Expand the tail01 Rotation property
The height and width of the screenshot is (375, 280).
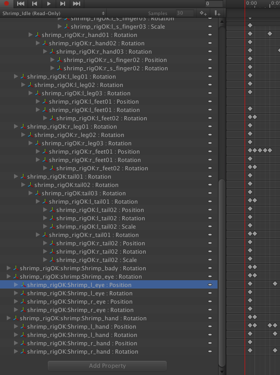click(x=16, y=176)
